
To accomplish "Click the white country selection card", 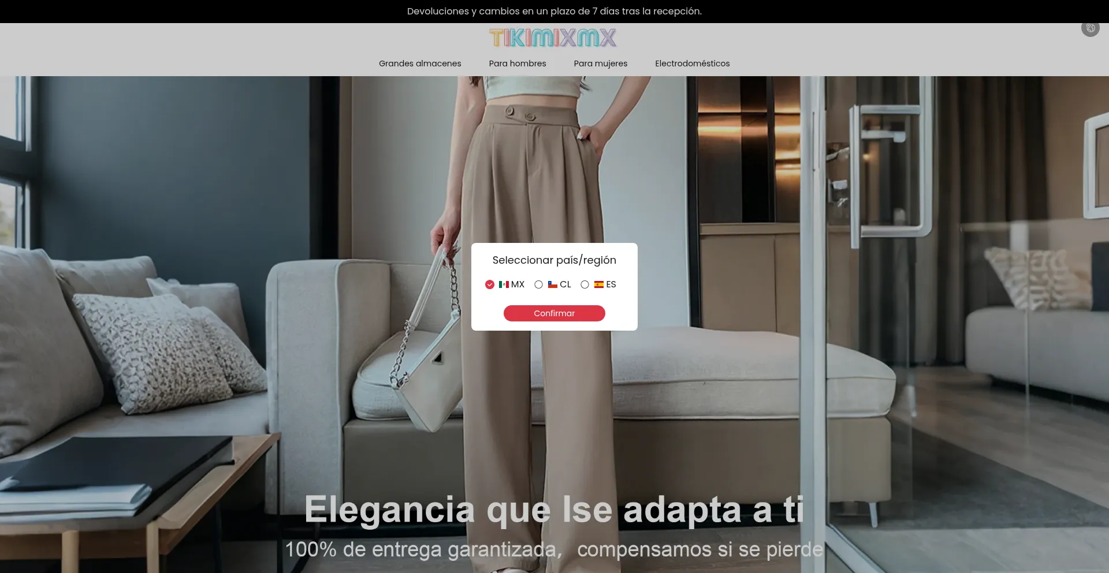I will (x=554, y=287).
